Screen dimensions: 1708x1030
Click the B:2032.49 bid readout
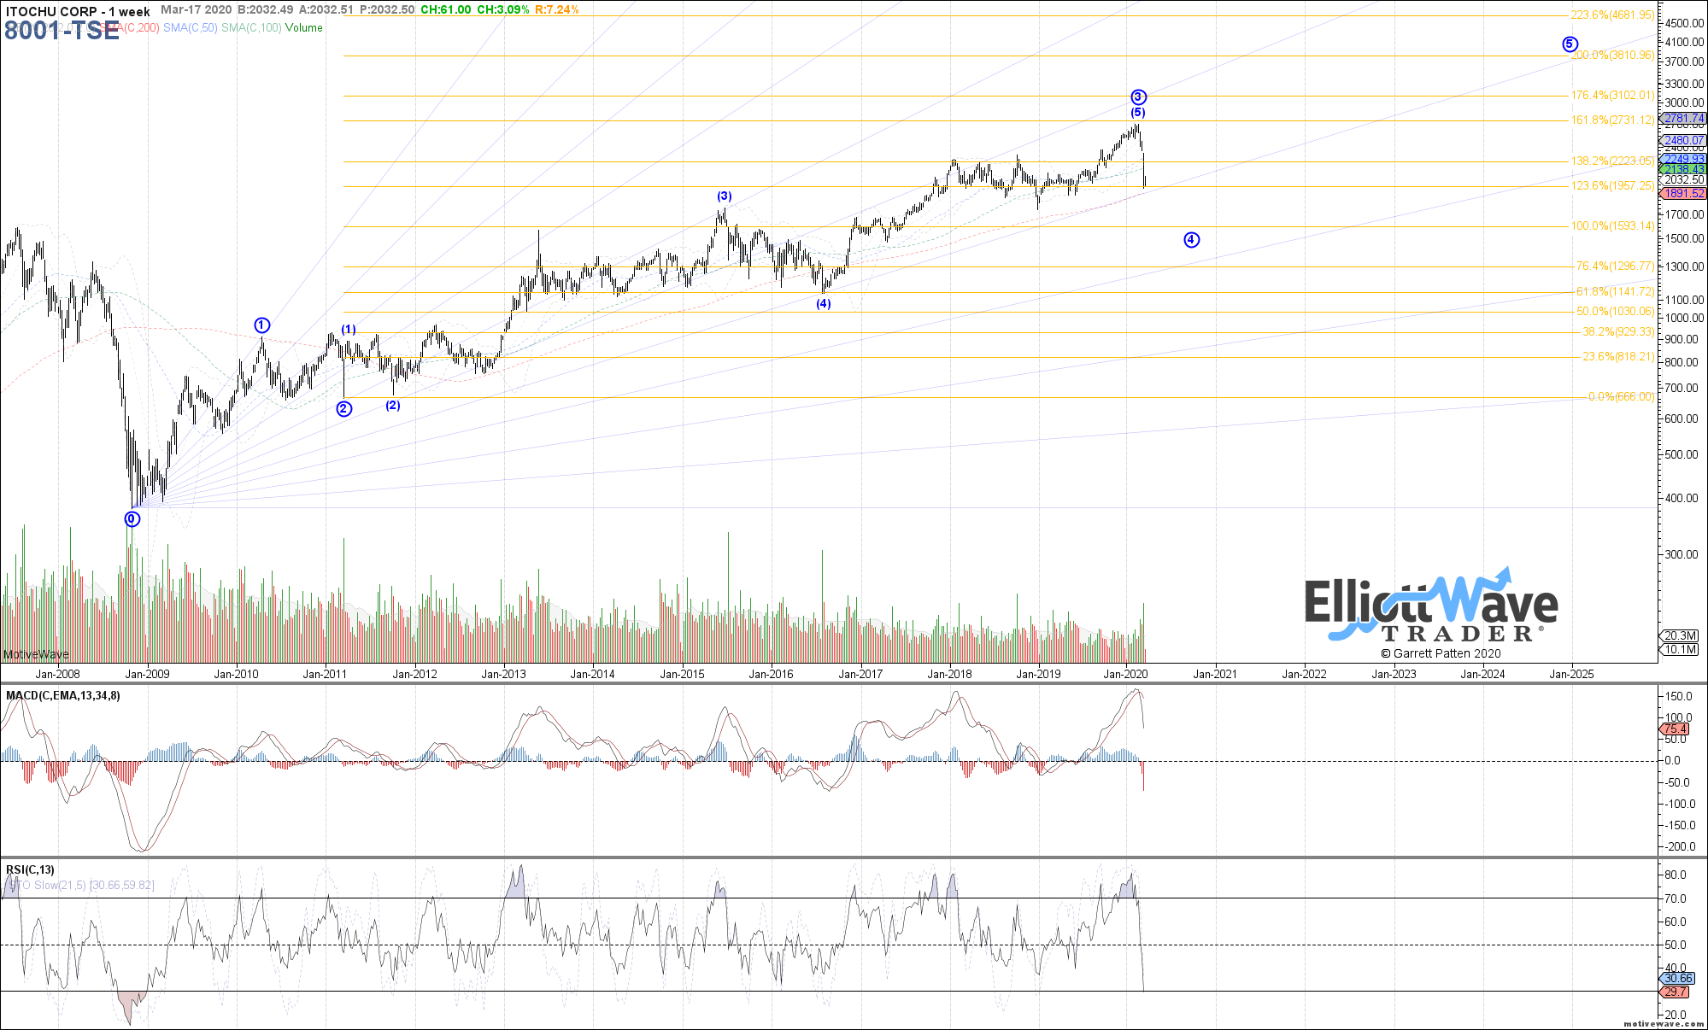[x=266, y=9]
